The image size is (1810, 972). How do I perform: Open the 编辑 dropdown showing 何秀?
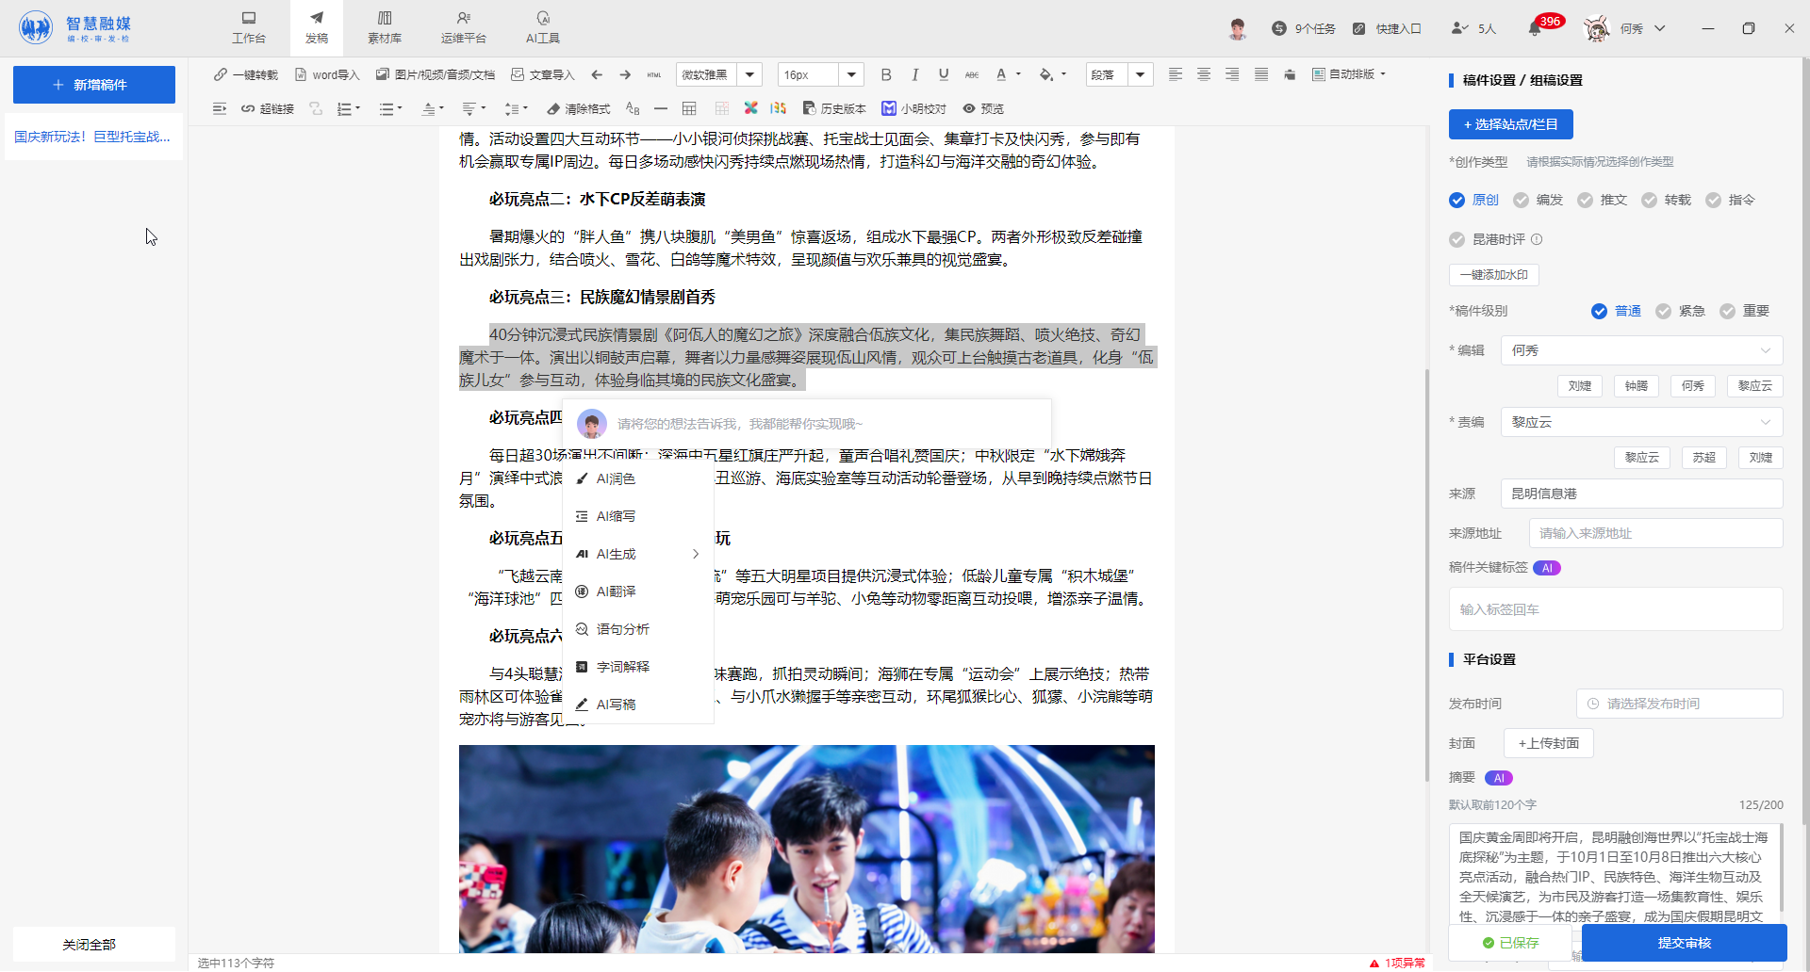tap(1640, 350)
